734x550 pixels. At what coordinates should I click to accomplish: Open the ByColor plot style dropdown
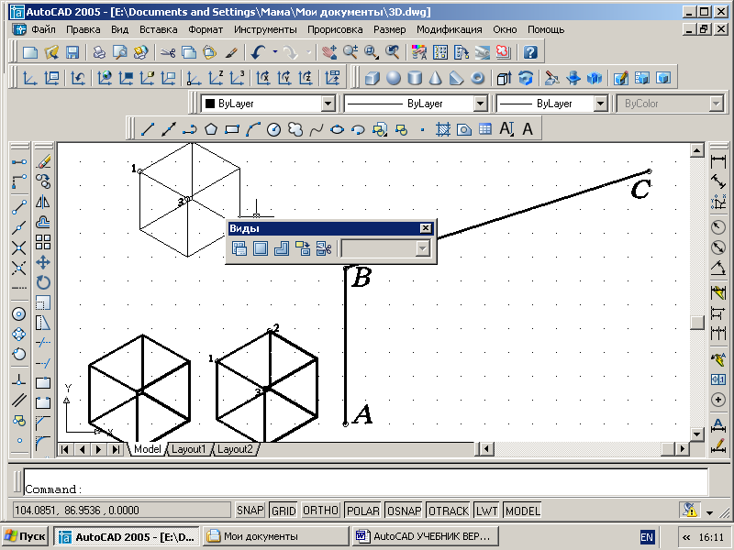coord(717,104)
